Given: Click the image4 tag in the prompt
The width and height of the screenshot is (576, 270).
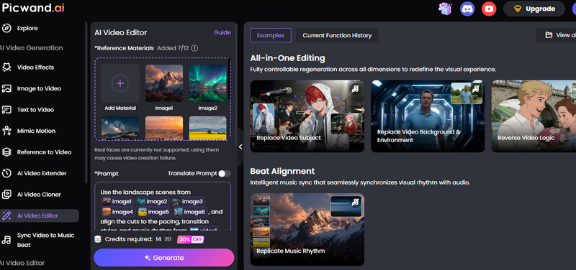Looking at the screenshot, I should (x=118, y=212).
